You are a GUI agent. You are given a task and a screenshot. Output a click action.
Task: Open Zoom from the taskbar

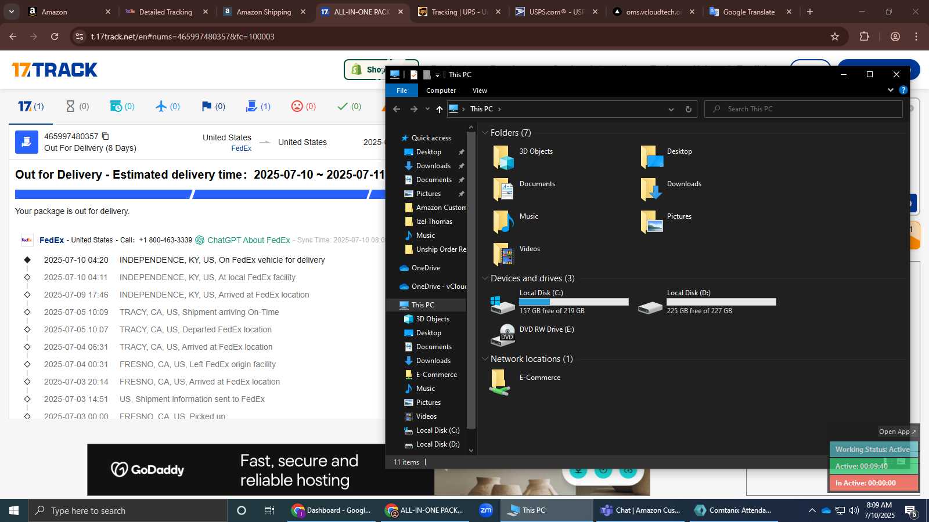pyautogui.click(x=486, y=510)
